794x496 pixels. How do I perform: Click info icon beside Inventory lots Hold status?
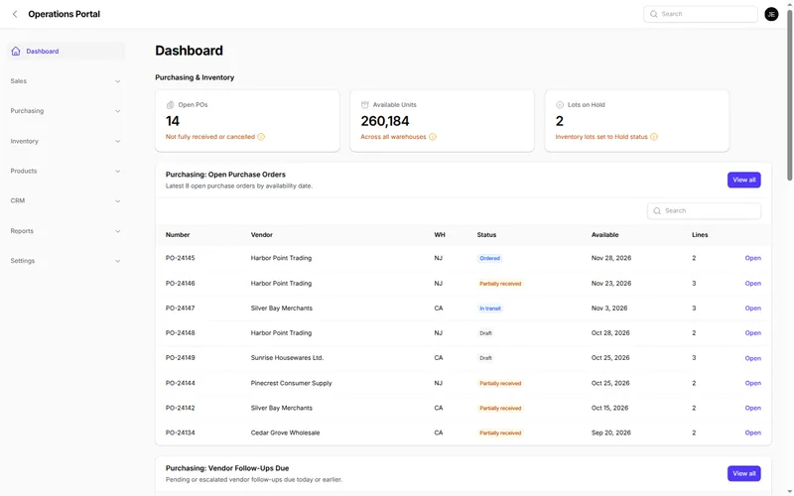(x=654, y=137)
